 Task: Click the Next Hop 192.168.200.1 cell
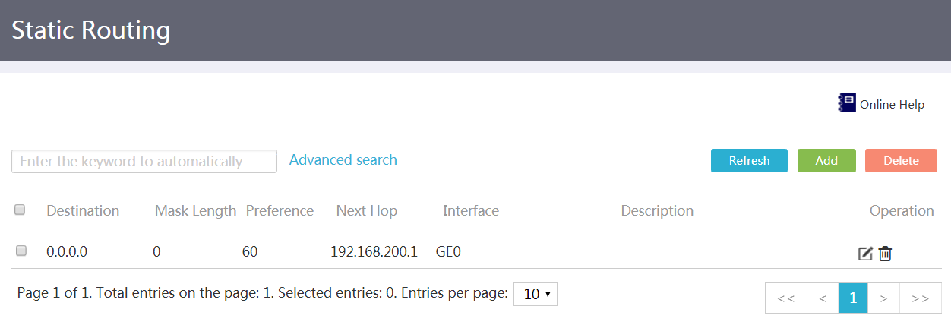374,251
